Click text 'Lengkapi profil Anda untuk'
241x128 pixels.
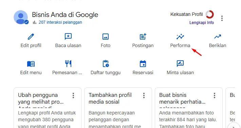tap(47, 113)
